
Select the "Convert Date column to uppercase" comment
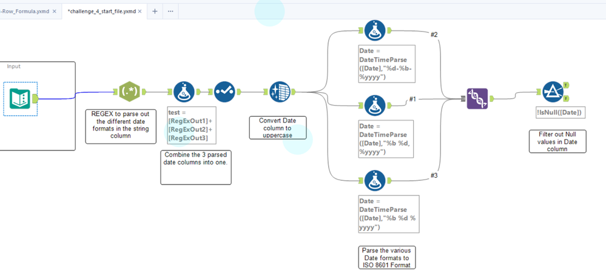click(277, 127)
